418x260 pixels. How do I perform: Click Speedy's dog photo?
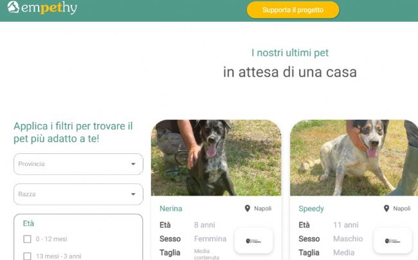[354, 158]
